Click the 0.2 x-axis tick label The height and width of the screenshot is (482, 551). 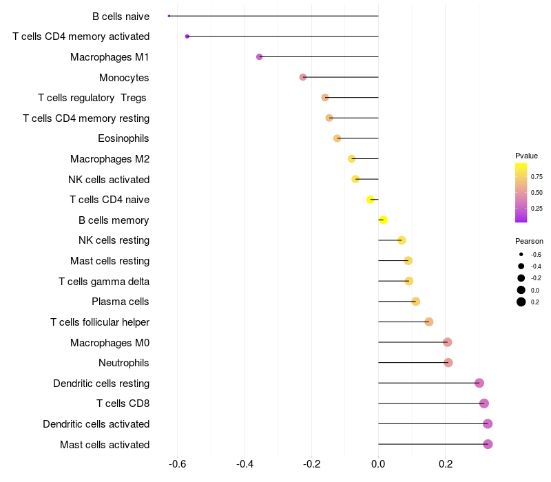445,465
